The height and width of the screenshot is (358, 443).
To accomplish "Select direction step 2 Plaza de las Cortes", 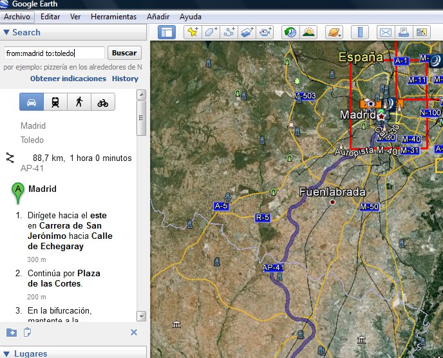I will [x=64, y=278].
